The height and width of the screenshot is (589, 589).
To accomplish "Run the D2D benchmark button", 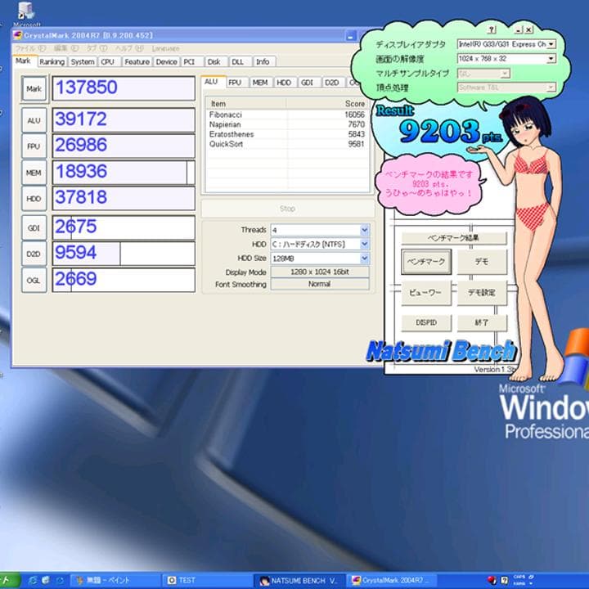I will tap(34, 254).
